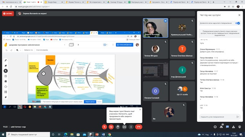Image resolution: width=245 pixels, height=137 pixels.
Task: Leave the call with red hang-up button
Action: click(139, 127)
